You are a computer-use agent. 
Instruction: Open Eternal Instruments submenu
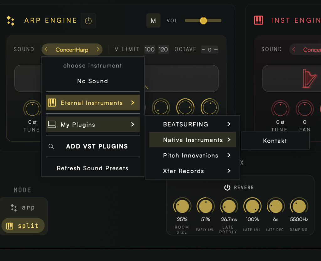tap(93, 103)
